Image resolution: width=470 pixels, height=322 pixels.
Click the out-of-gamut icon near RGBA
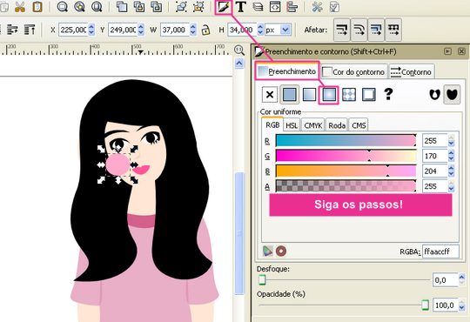pos(281,251)
